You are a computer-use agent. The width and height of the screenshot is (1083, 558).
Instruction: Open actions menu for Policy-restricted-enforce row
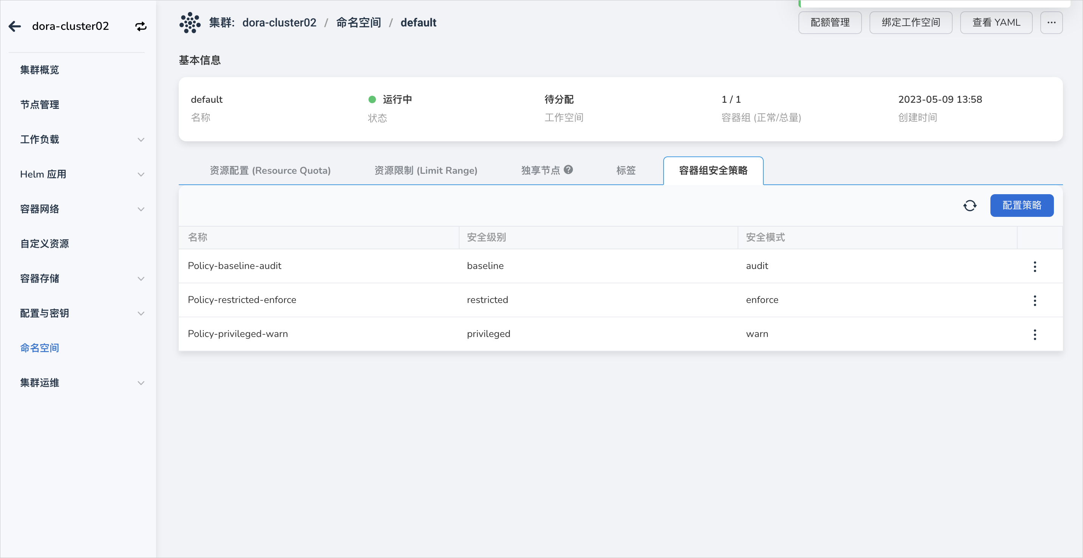click(x=1035, y=300)
